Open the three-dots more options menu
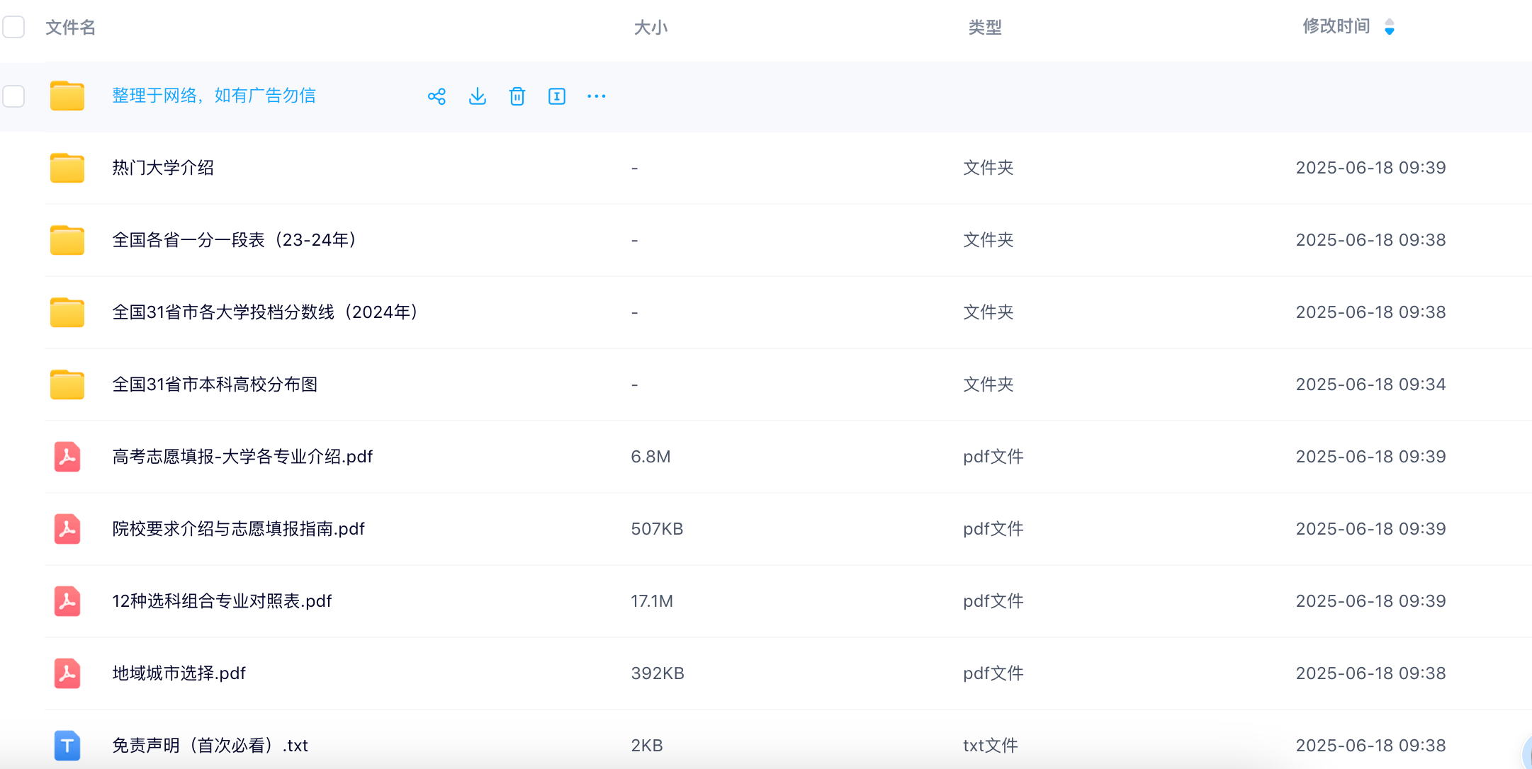The height and width of the screenshot is (769, 1532). point(597,96)
